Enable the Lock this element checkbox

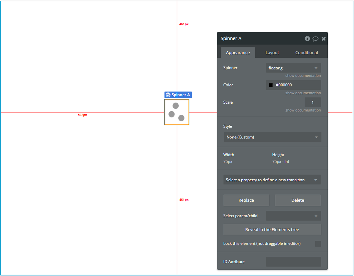click(318, 244)
